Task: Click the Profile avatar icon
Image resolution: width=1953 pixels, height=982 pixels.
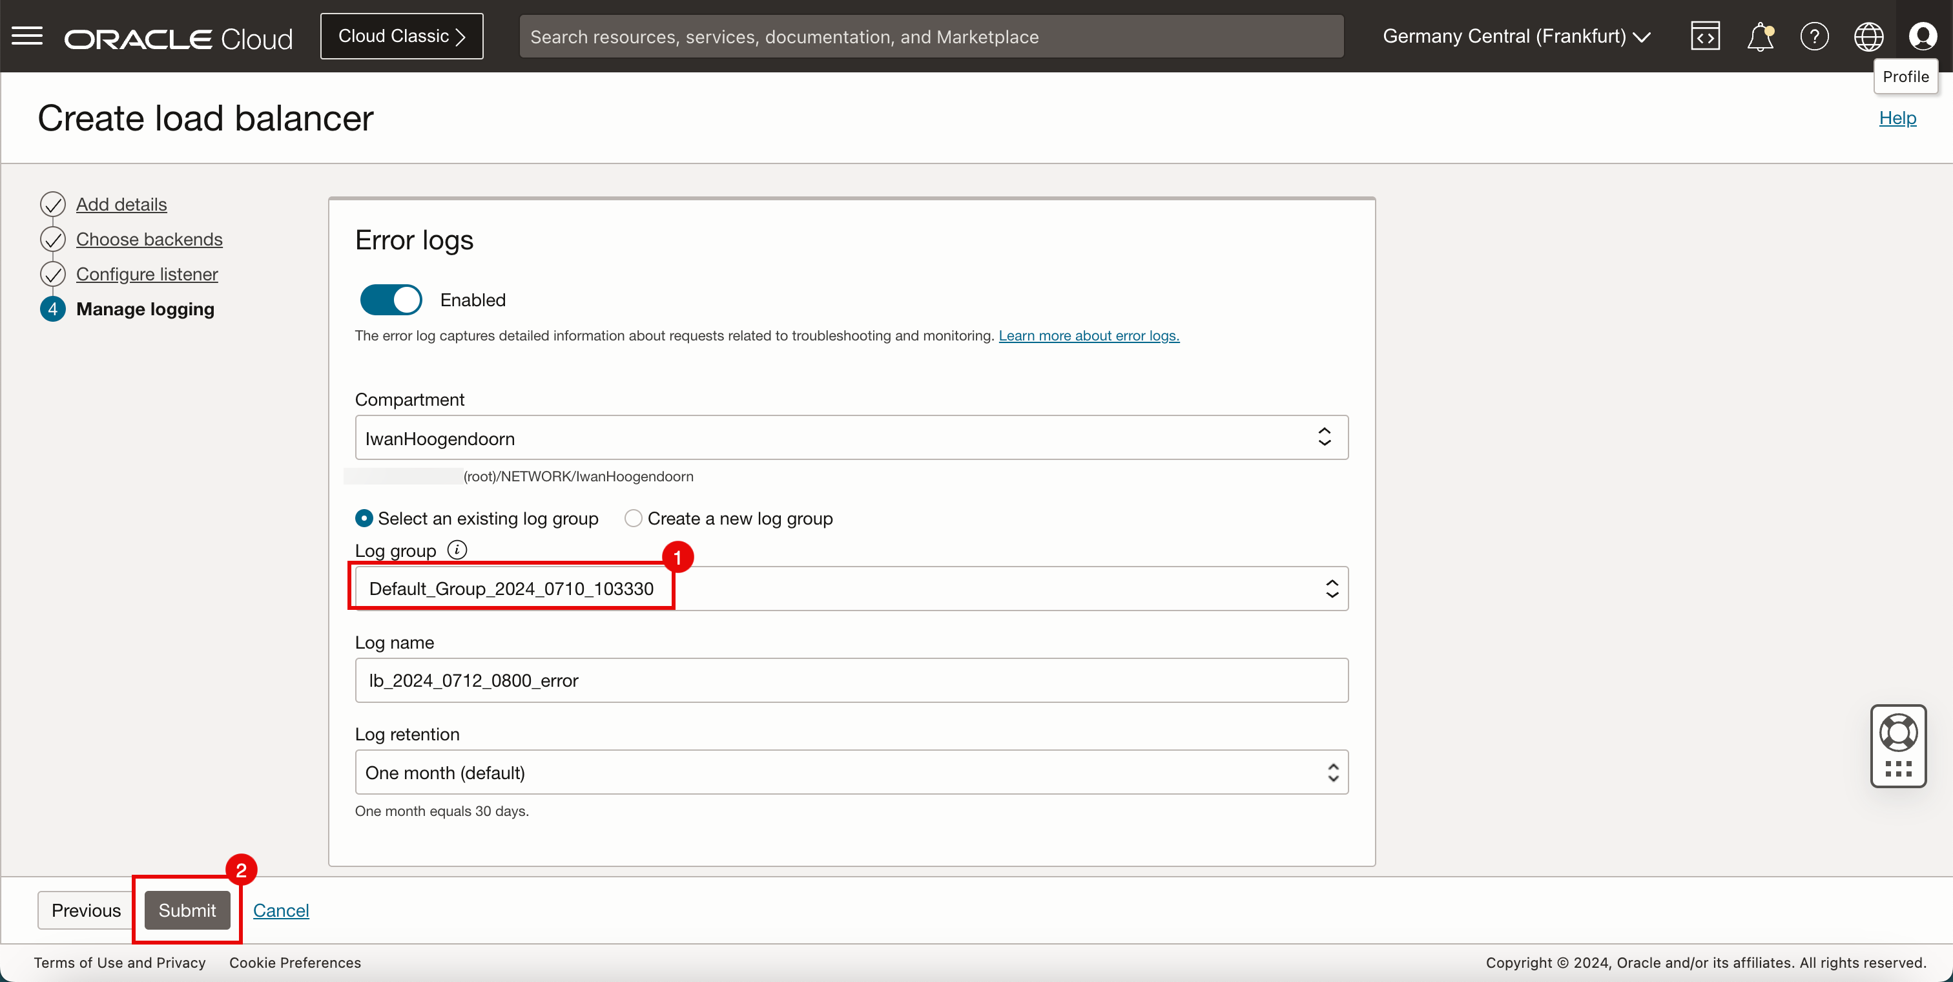Action: pyautogui.click(x=1922, y=36)
